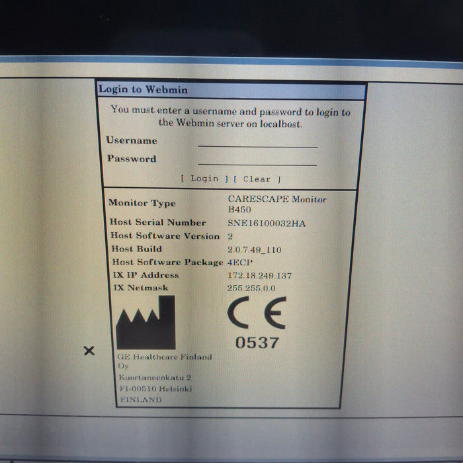Viewport: 463px width, 463px height.
Task: Select the Host Serial Number value SNE16100032HA
Action: (x=267, y=223)
